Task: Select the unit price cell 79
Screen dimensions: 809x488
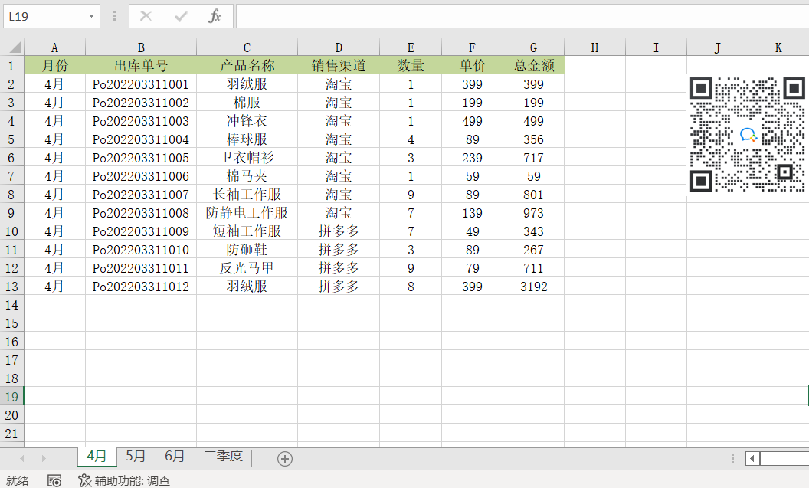Action: 472,268
